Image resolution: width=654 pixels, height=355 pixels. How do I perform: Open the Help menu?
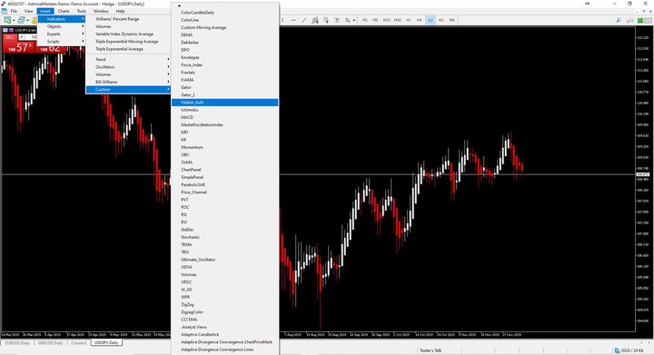[120, 11]
